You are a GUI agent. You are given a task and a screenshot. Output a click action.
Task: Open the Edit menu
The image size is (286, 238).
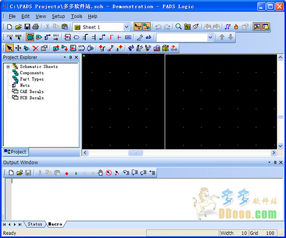coord(25,16)
